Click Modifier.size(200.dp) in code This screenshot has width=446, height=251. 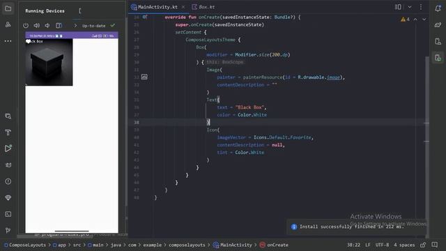[262, 54]
